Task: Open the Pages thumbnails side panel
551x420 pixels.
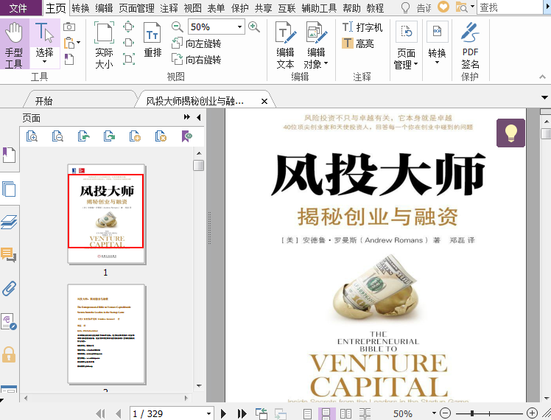Action: [9, 189]
